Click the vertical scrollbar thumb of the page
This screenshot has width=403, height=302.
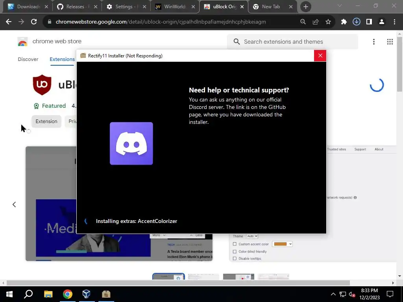399,64
